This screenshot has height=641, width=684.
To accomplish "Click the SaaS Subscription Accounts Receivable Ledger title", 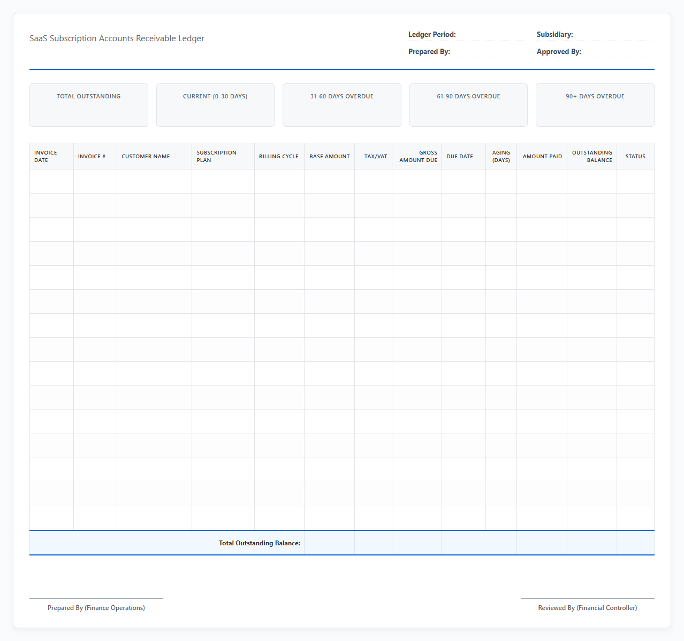I will (x=117, y=38).
